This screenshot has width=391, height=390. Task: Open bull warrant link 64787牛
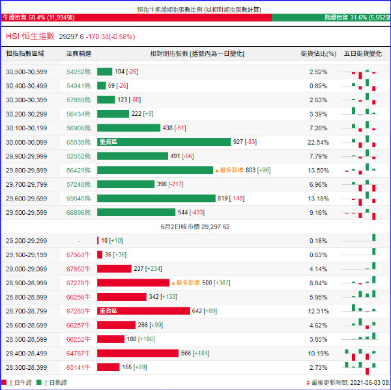point(78,354)
